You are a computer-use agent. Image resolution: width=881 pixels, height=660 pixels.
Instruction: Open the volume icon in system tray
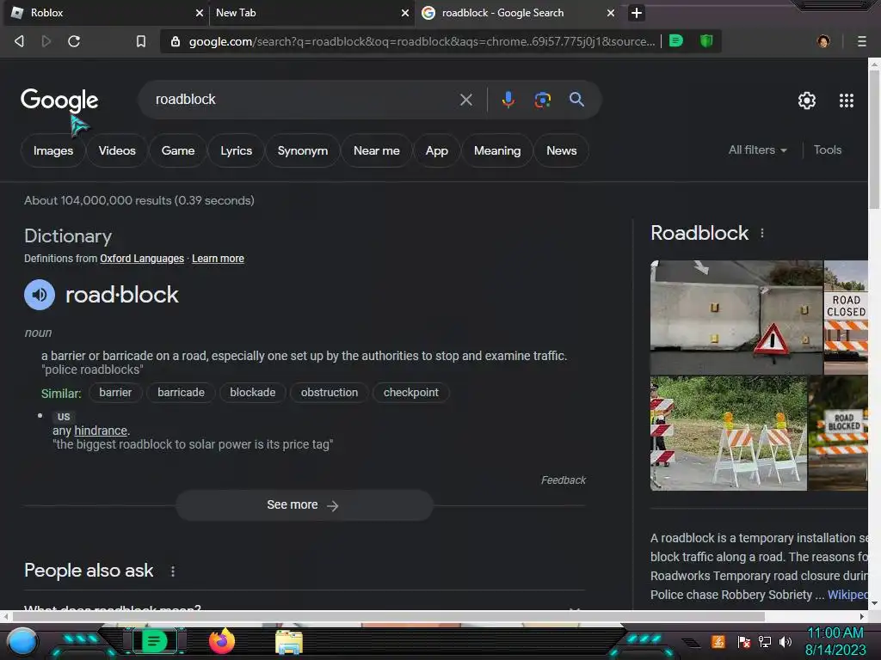786,642
